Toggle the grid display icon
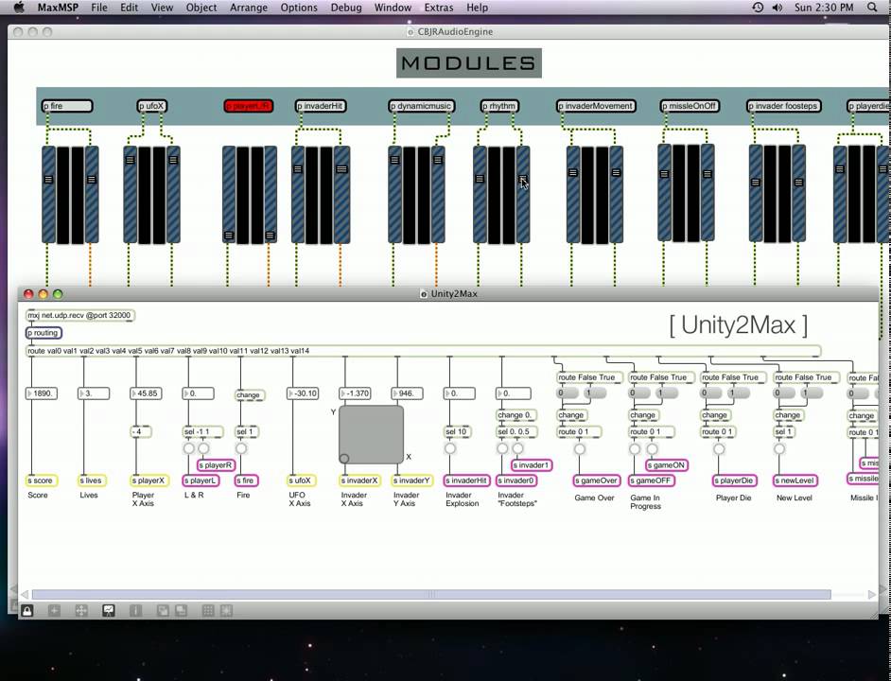Viewport: 891px width, 681px height. pos(208,610)
